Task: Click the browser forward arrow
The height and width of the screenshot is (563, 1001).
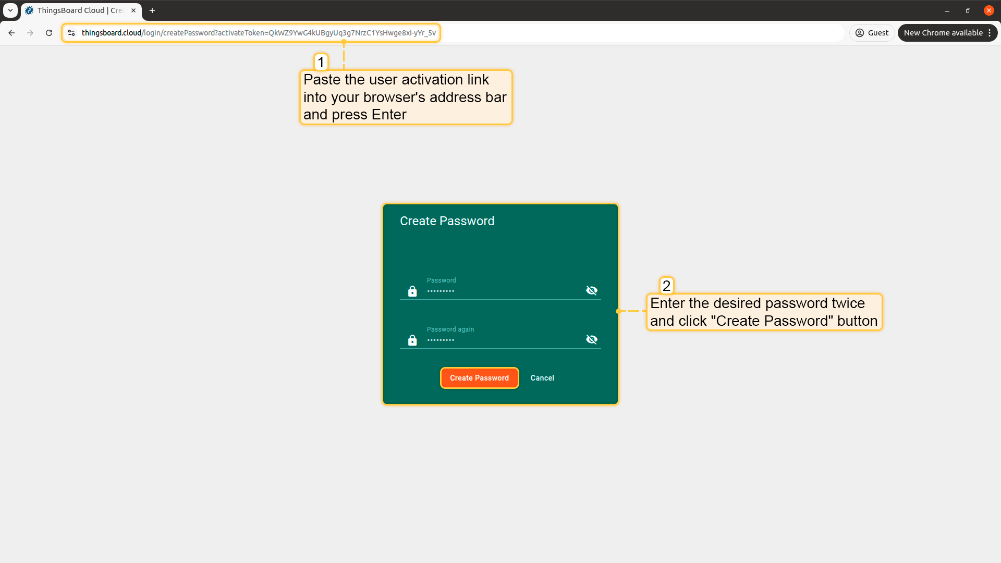Action: pyautogui.click(x=30, y=33)
